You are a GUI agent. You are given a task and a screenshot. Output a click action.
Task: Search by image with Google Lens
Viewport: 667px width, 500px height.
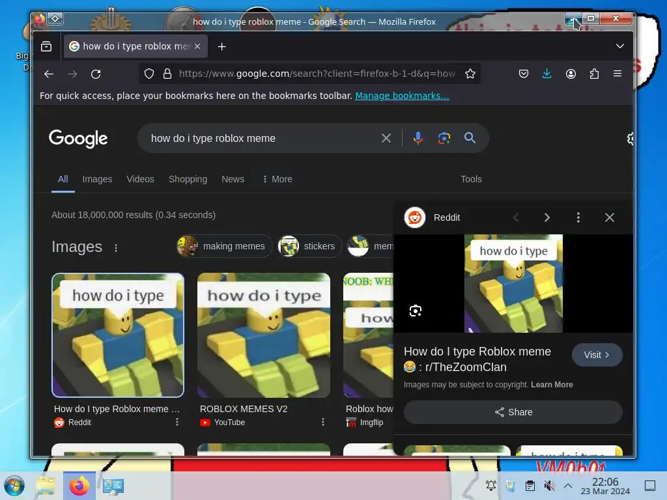click(444, 138)
